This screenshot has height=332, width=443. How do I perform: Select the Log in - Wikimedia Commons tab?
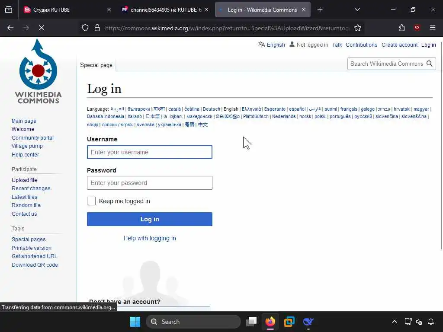pyautogui.click(x=263, y=10)
